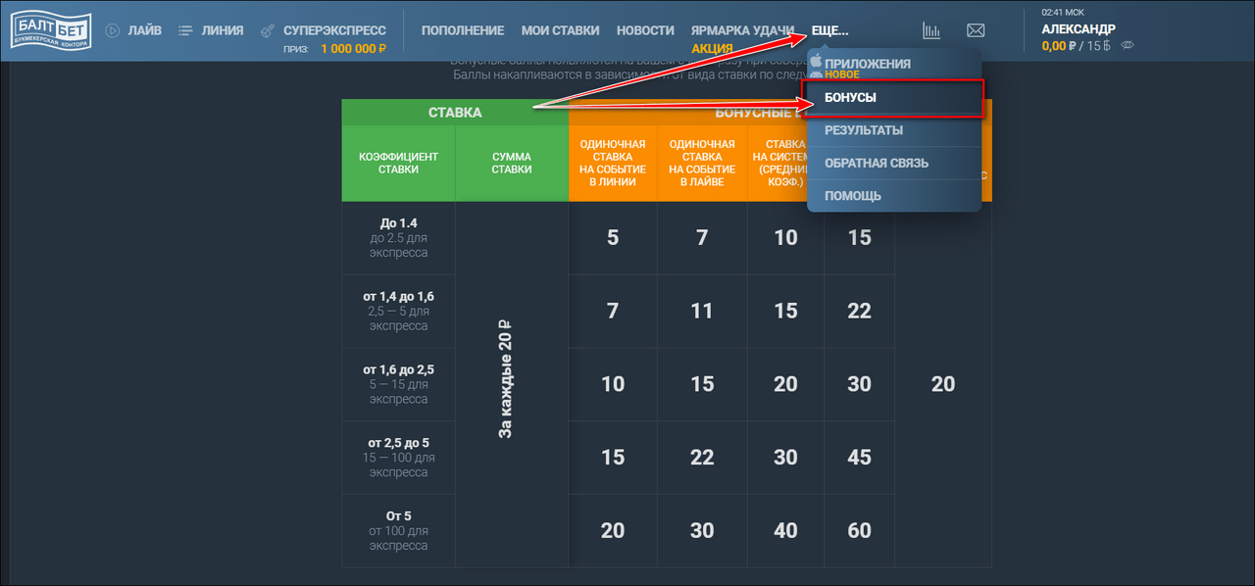
Task: Click the Live play icon
Action: [113, 30]
